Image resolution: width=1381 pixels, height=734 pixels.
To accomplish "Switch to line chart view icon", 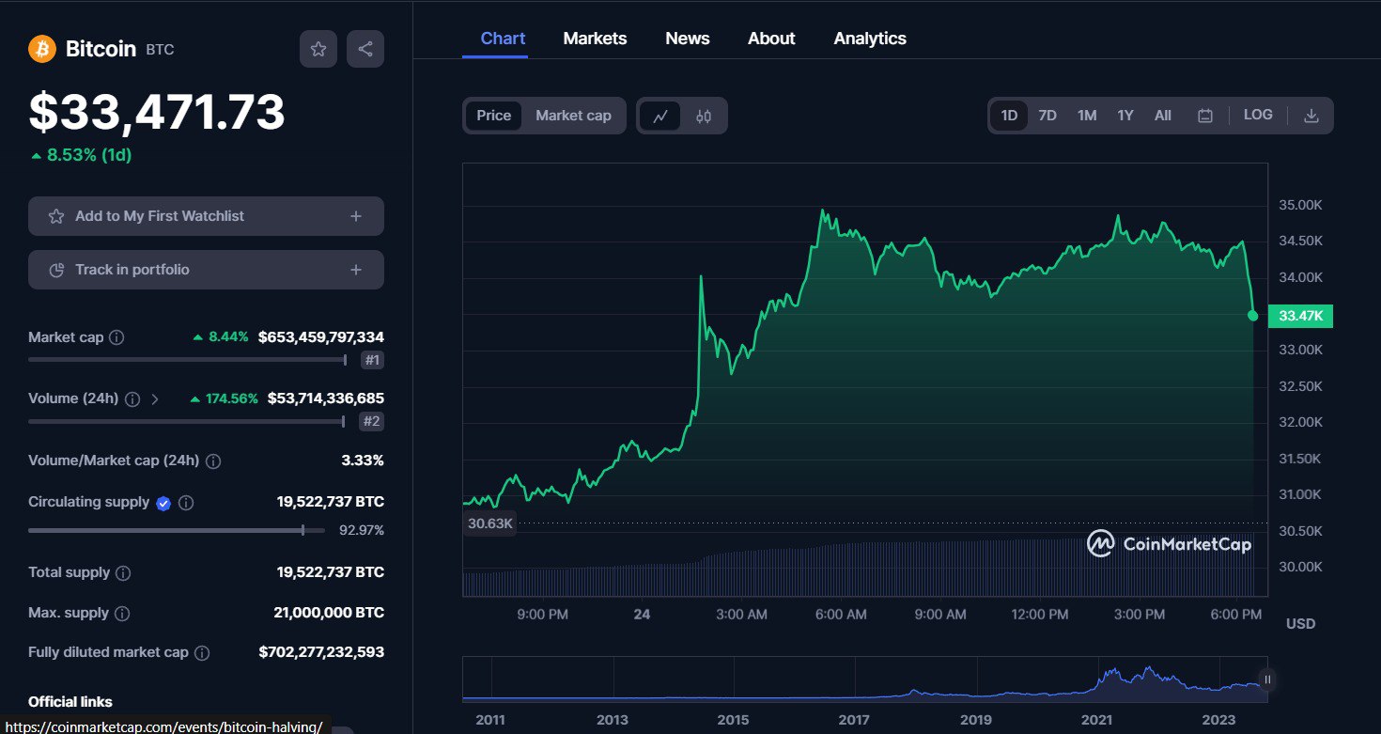I will (x=660, y=116).
